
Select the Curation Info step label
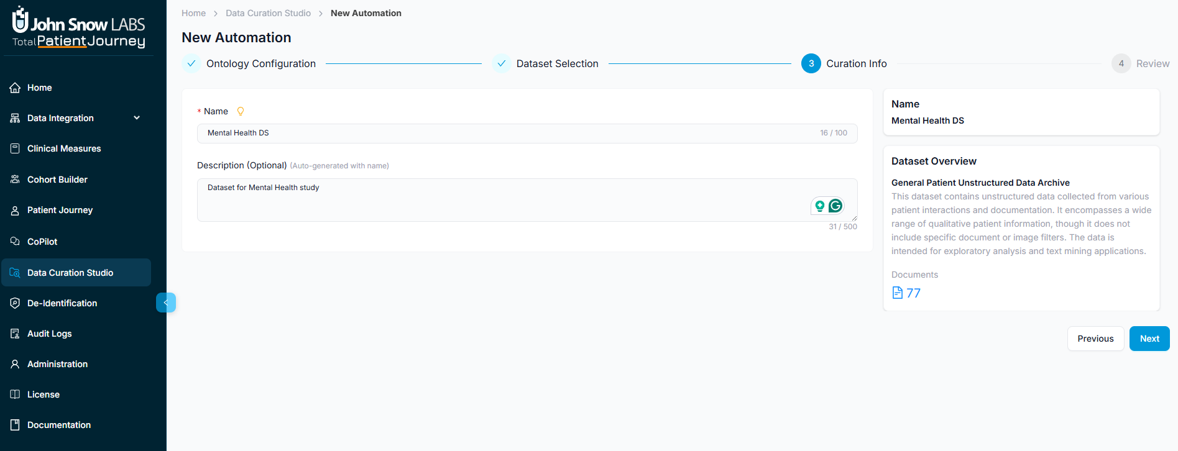857,63
